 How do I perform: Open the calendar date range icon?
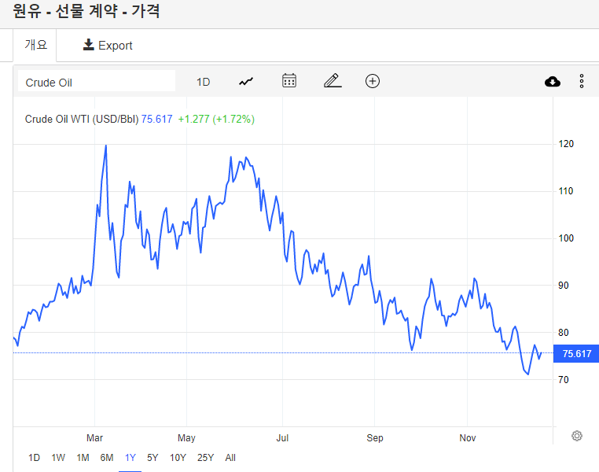click(x=289, y=81)
